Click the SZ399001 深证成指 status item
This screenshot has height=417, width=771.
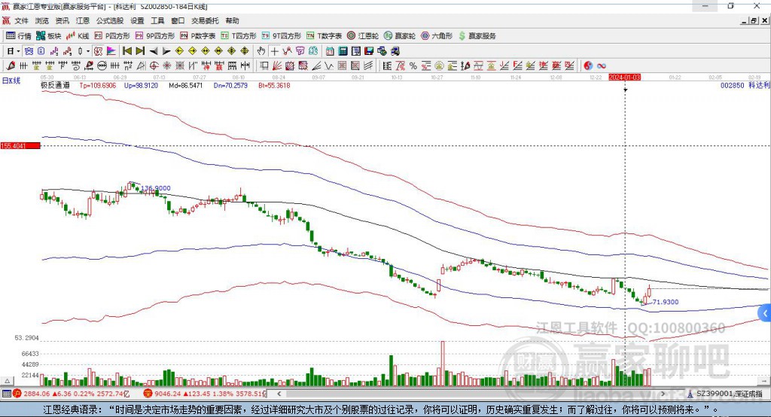726,394
